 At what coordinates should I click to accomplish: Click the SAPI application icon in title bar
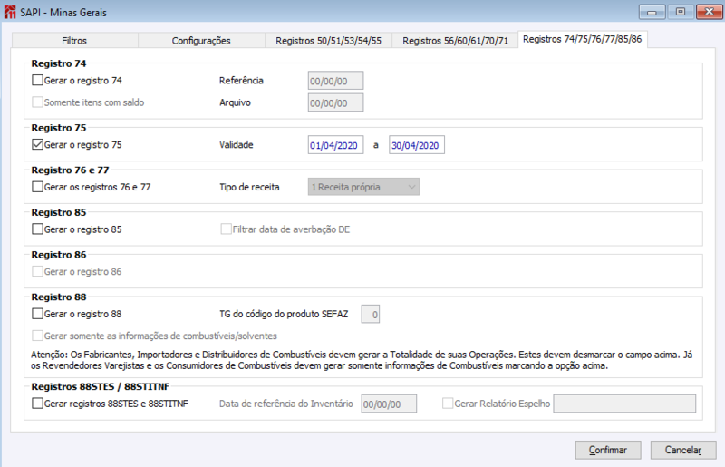(x=10, y=12)
